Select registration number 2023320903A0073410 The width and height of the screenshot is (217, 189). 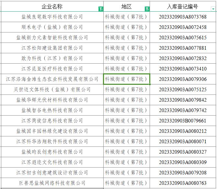[183, 69]
